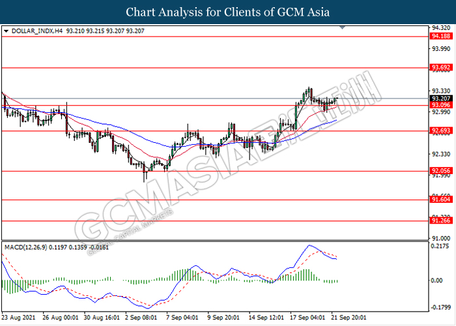Click the 2 Sep 08:01 time label
Viewport: 456px width, 326px height.
click(x=139, y=318)
